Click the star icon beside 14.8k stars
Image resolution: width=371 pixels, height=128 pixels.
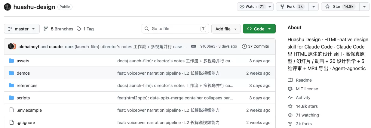pyautogui.click(x=290, y=106)
